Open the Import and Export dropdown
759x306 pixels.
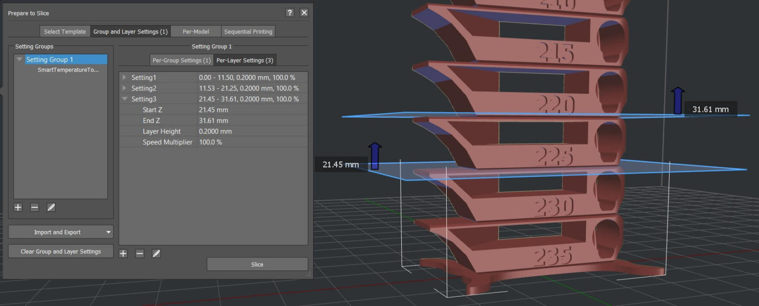pos(60,231)
